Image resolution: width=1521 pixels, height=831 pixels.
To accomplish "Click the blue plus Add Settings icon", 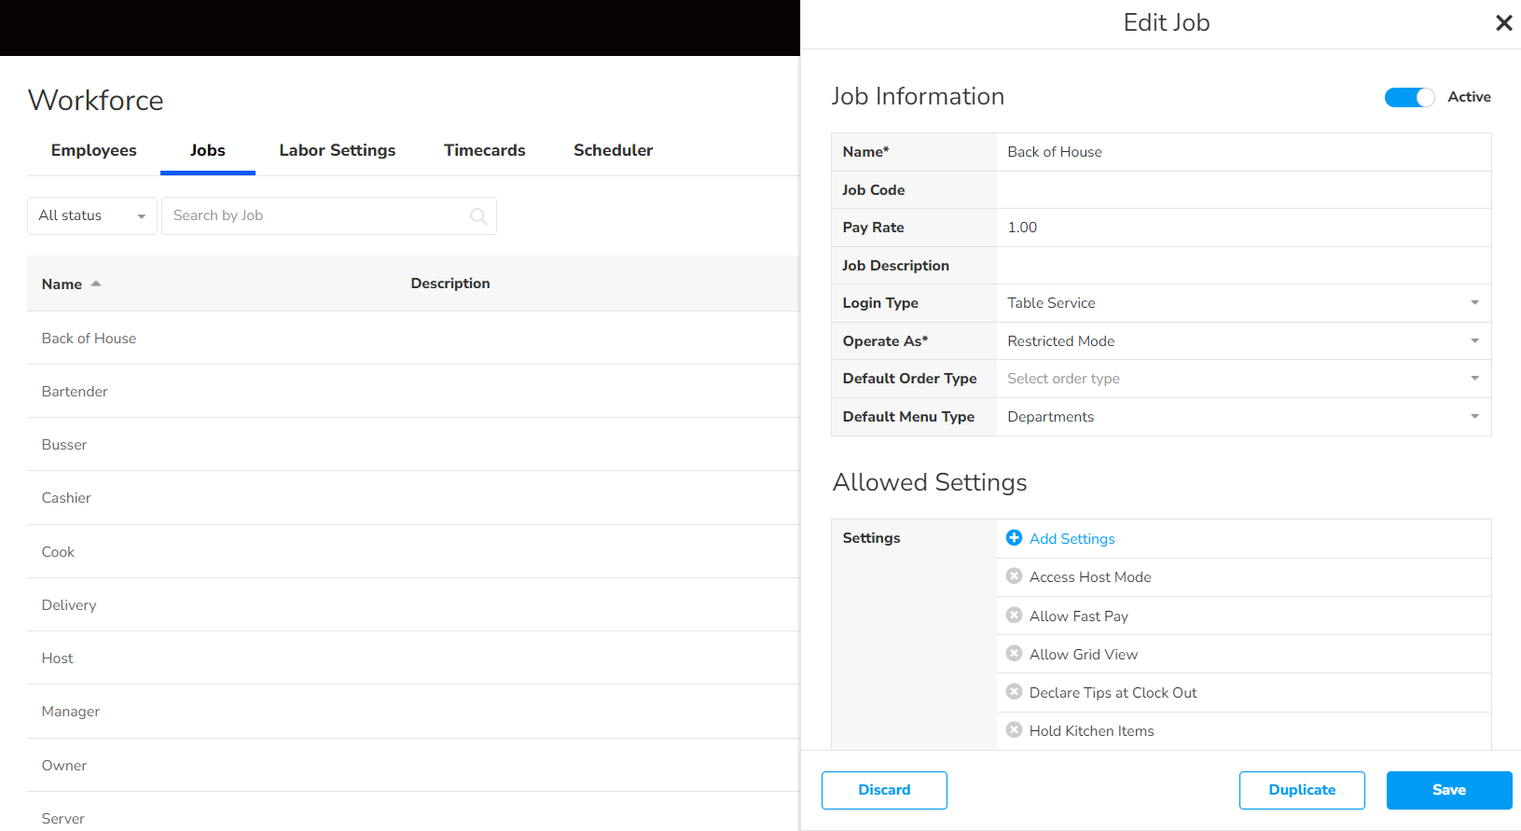I will coord(1014,538).
